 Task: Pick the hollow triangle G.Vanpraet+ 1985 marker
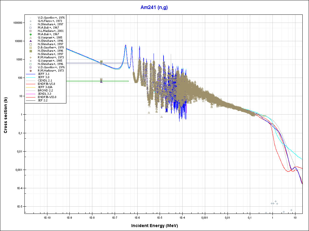30,38
